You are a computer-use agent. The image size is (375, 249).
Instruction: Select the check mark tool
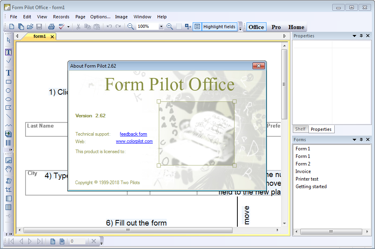pyautogui.click(x=9, y=61)
